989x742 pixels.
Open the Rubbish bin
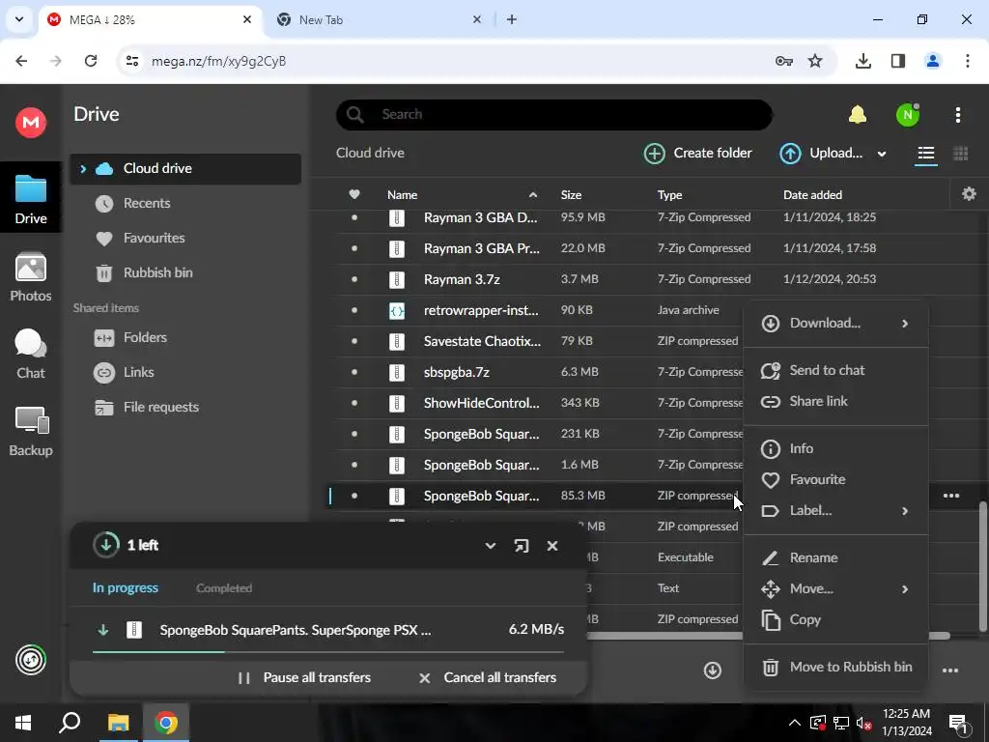point(157,272)
